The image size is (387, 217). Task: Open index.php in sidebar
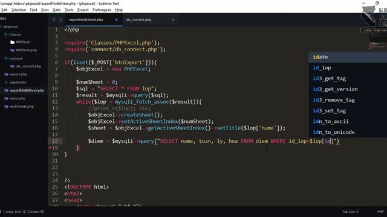pyautogui.click(x=18, y=98)
